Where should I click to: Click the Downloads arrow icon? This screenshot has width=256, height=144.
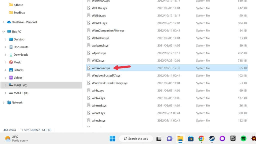point(11,55)
